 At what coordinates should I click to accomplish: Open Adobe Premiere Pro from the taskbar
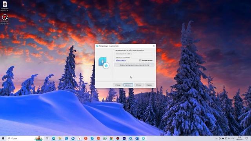coord(124,138)
